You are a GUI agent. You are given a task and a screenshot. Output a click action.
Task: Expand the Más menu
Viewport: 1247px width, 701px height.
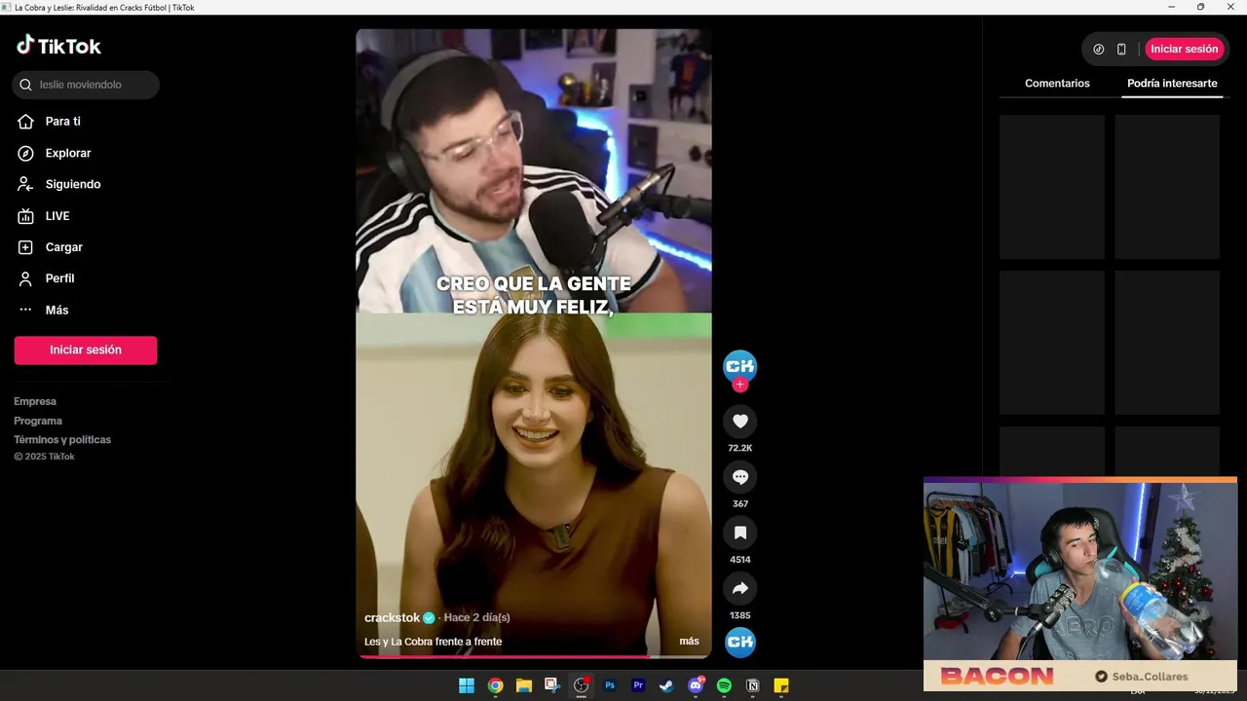tap(57, 310)
